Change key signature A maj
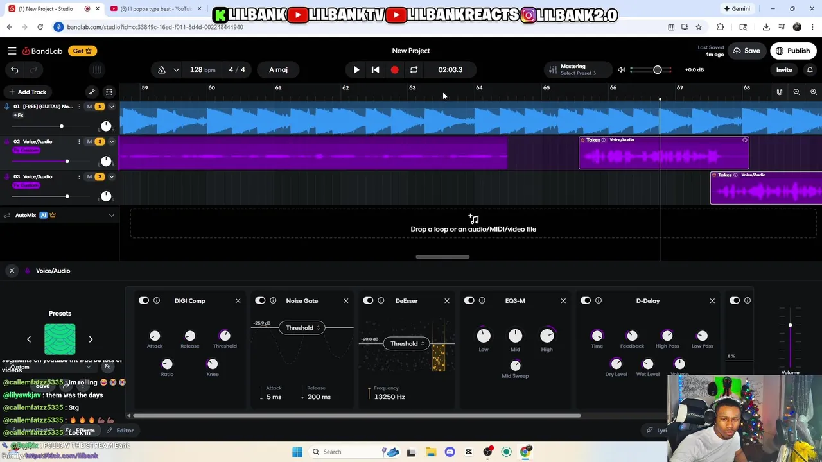The image size is (822, 462). pos(278,69)
